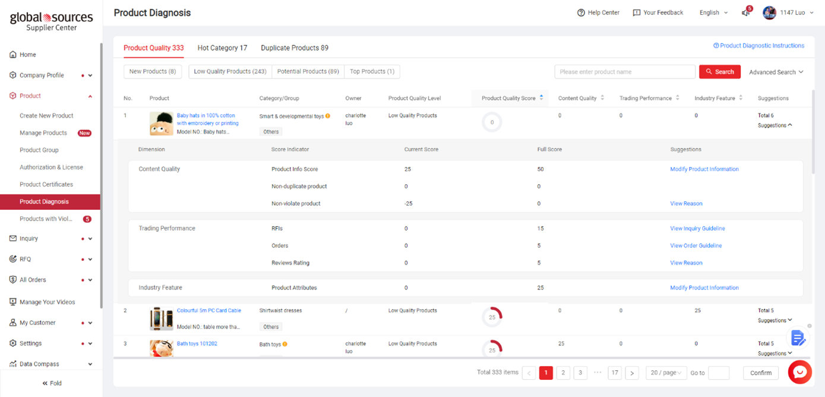Open the red chat support bubble
Viewport: 825px width, 397px height.
pos(799,372)
